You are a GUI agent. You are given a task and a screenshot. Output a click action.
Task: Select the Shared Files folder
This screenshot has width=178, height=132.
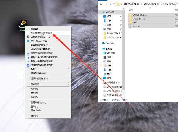click(139, 19)
